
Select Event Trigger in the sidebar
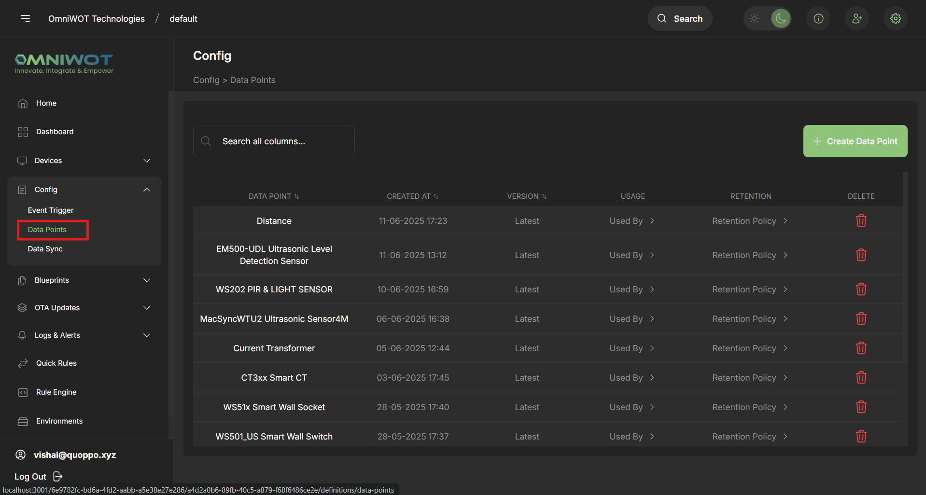click(51, 210)
